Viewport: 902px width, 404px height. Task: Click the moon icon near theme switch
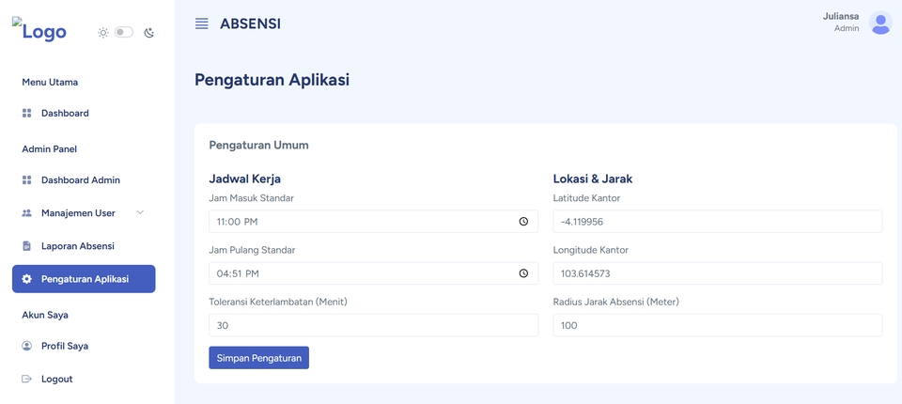149,33
